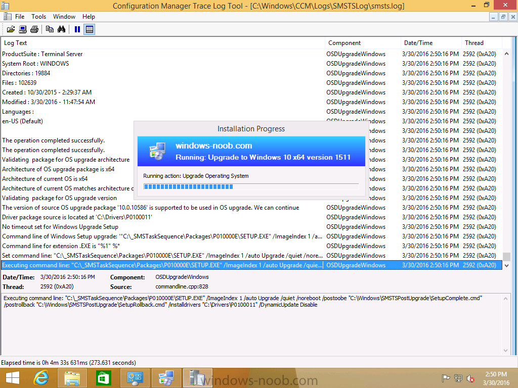Select row 'Created : 10/30/2015 - 2:29:37 AM'
The image size is (518, 388).
pos(252,92)
